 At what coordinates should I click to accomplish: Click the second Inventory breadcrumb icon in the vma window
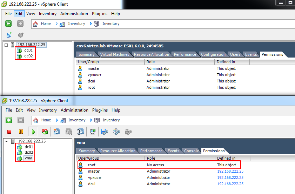pos(97,120)
